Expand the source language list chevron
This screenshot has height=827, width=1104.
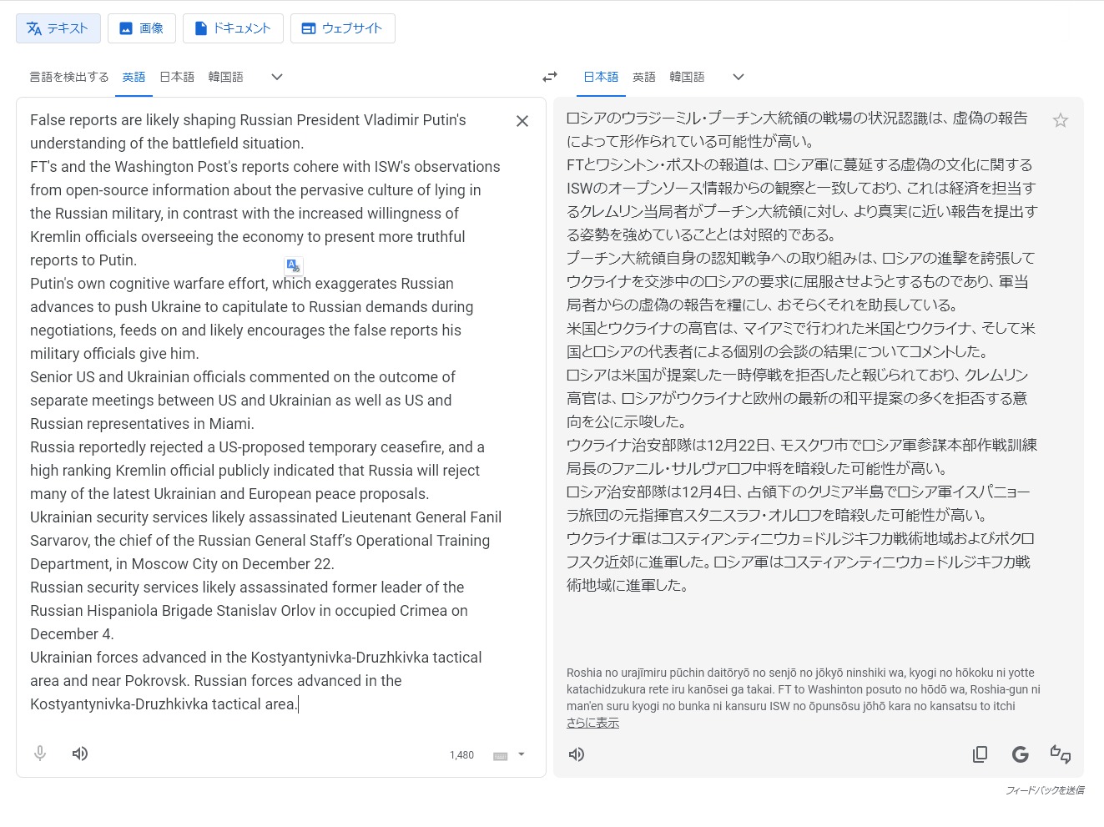[277, 77]
